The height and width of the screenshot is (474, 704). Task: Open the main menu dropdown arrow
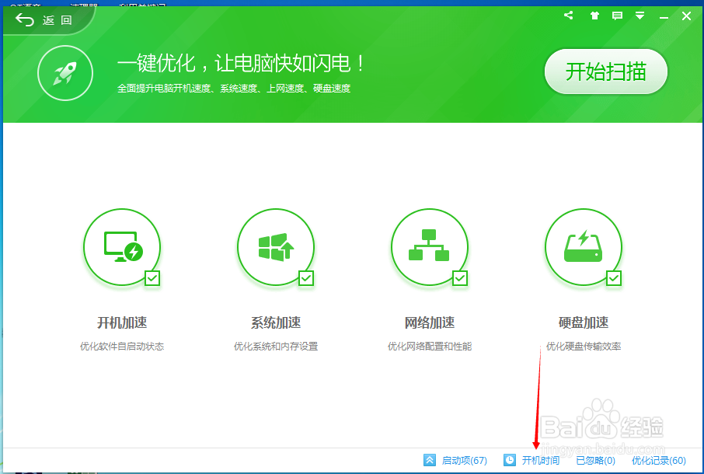pos(640,15)
